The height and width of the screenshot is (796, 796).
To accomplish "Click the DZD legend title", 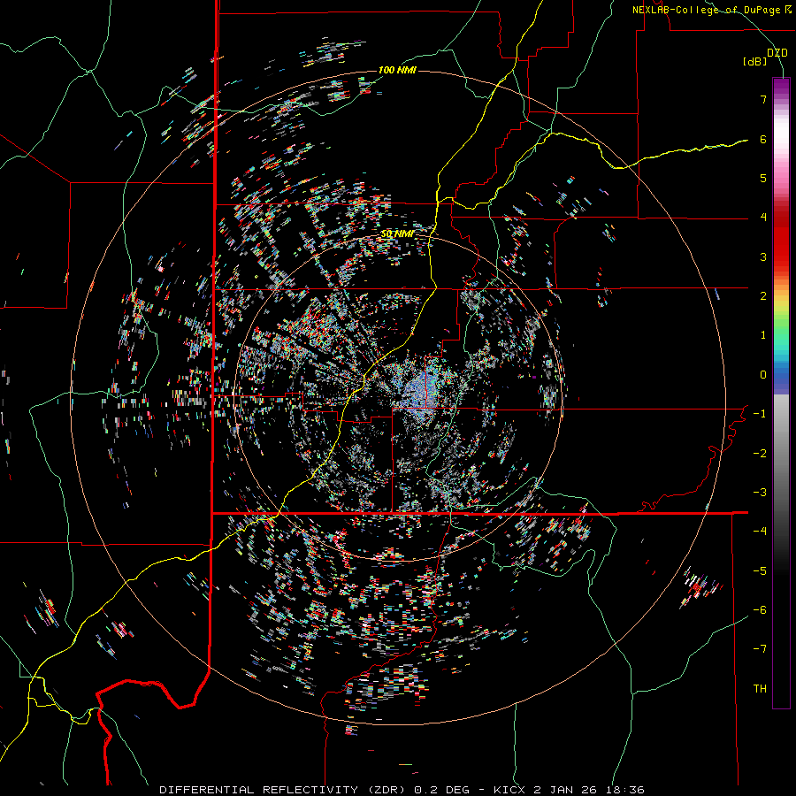I will [777, 53].
